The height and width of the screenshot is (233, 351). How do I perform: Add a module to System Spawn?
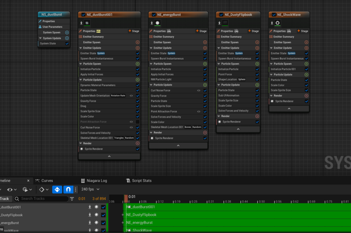point(67,32)
